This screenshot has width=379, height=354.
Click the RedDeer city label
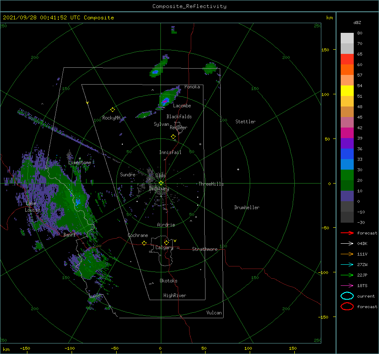(179, 128)
